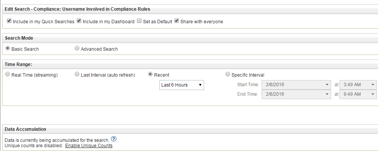Viewport: 378px width, 151px height.
Task: Select the Basic Search radio button
Action: (8, 48)
